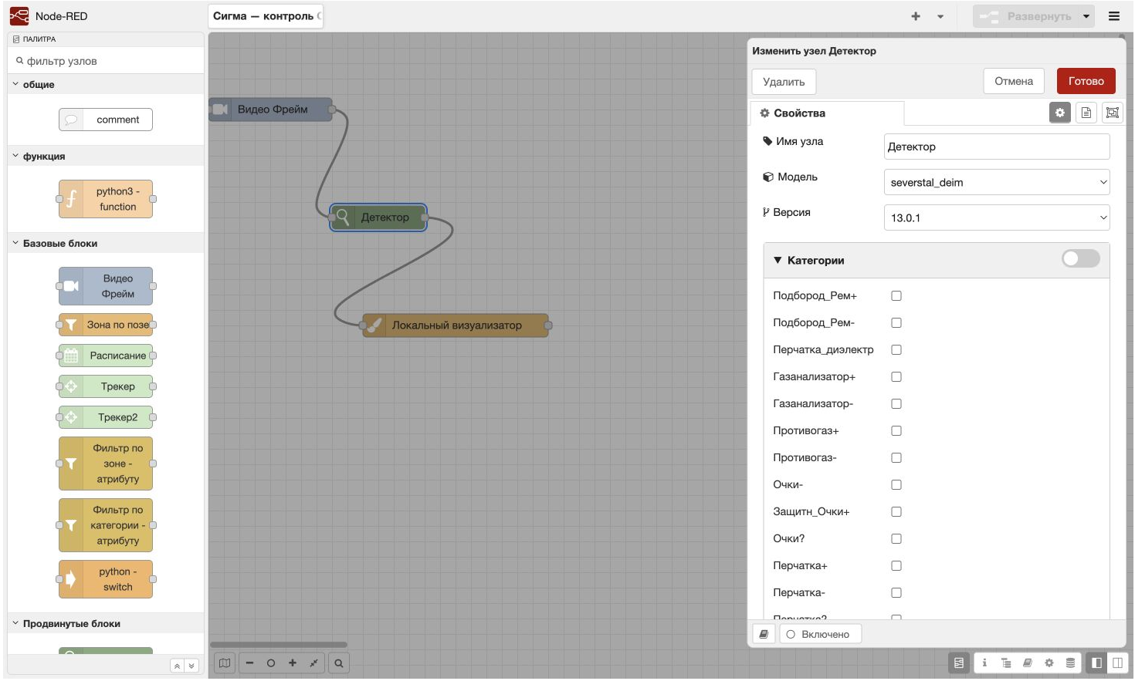Screen dimensions: 1135x681
Task: Check the Защитн_Очки+ checkbox
Action: click(x=896, y=511)
